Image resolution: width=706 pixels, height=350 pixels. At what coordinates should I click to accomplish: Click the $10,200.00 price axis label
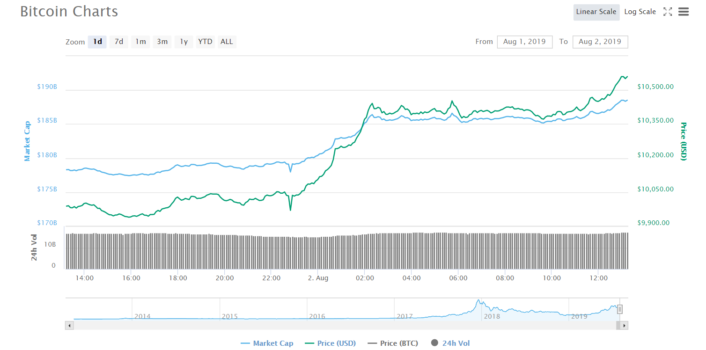pyautogui.click(x=655, y=155)
